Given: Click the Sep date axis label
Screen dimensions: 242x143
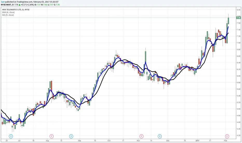Looking at the screenshot, I should pyautogui.click(x=79, y=141).
